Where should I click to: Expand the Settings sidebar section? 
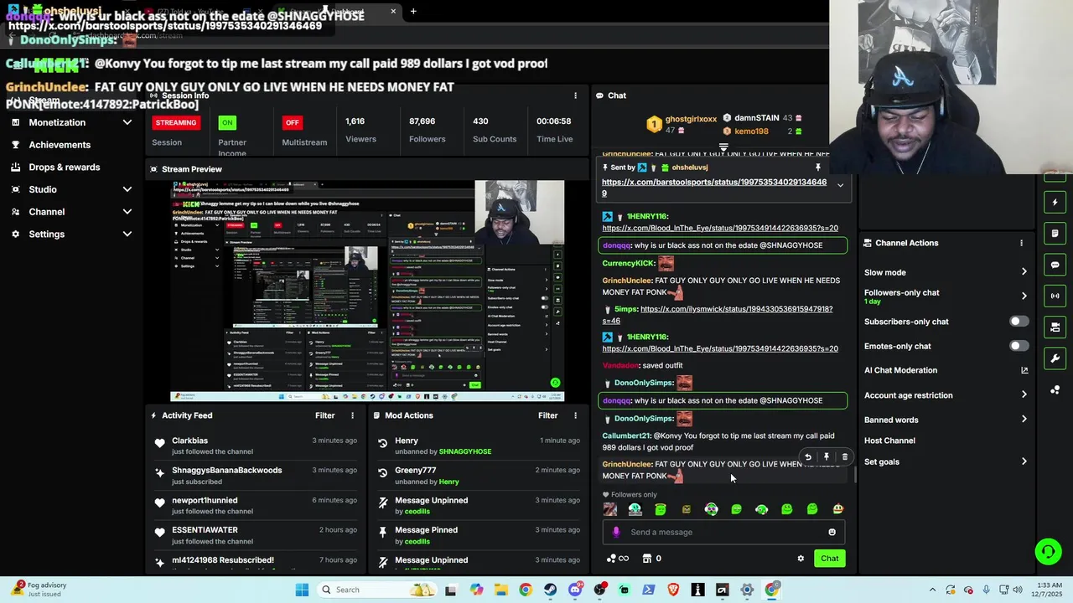pos(71,234)
